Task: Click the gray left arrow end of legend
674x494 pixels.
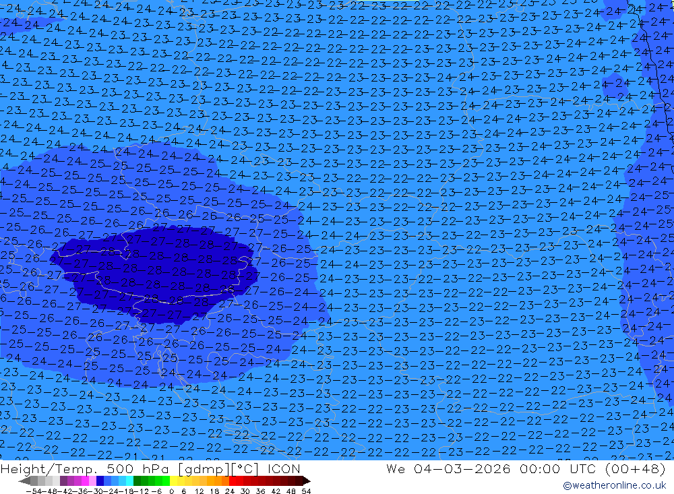Action: 24,481
